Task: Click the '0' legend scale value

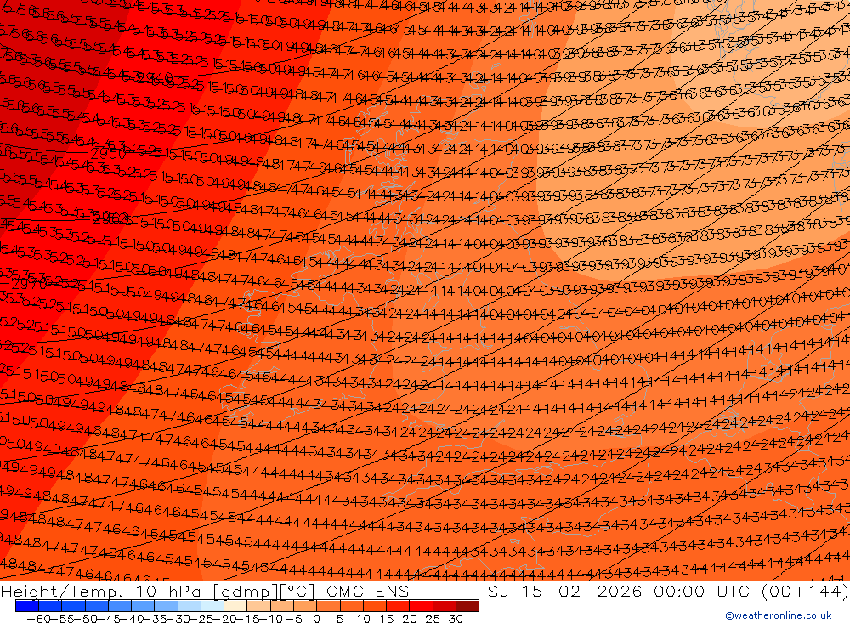Action: click(317, 619)
